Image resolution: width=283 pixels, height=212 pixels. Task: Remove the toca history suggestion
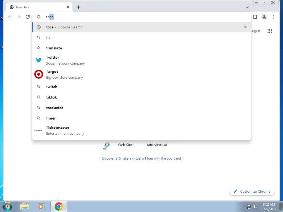[245, 27]
